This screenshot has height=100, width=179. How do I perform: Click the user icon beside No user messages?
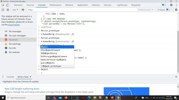click(x=6, y=36)
